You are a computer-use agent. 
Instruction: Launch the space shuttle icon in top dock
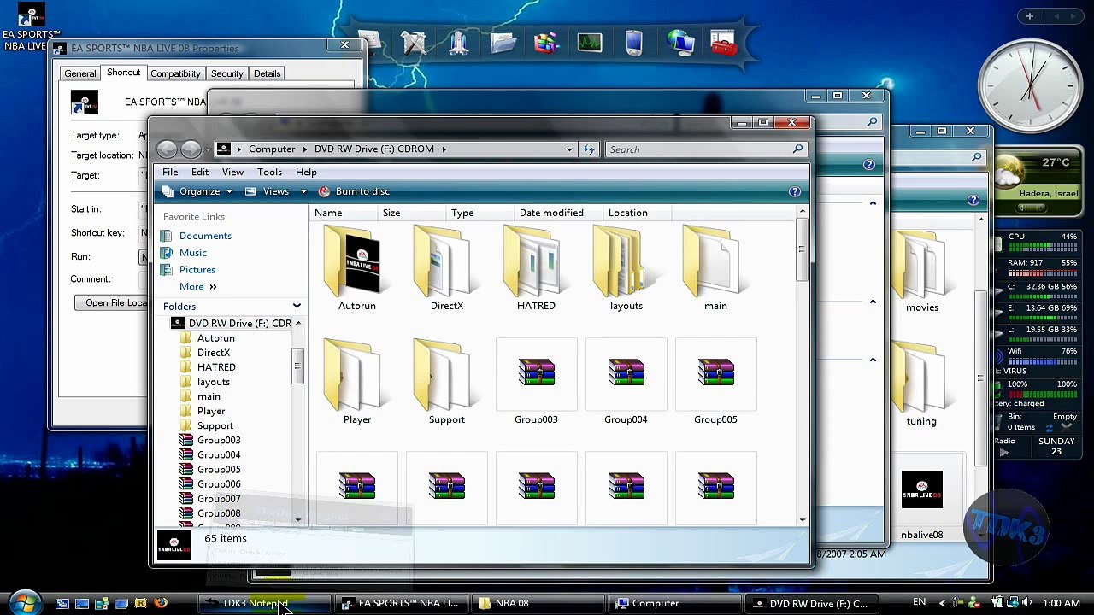(458, 43)
